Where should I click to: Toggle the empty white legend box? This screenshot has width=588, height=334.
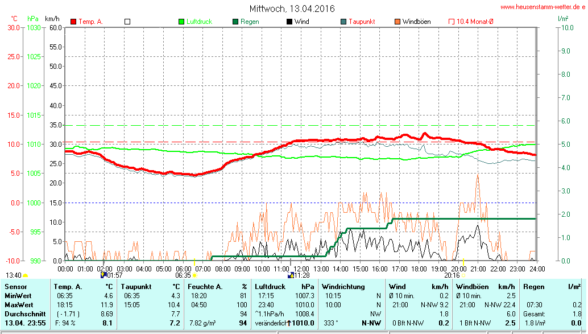coord(127,22)
